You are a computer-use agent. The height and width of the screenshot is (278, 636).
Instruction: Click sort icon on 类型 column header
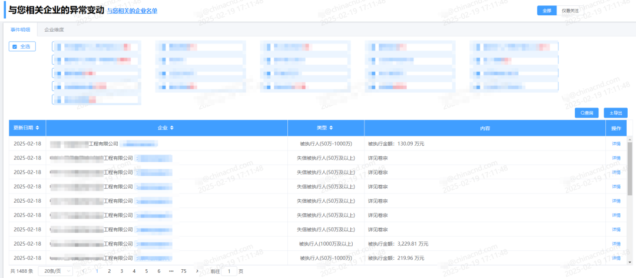(331, 128)
